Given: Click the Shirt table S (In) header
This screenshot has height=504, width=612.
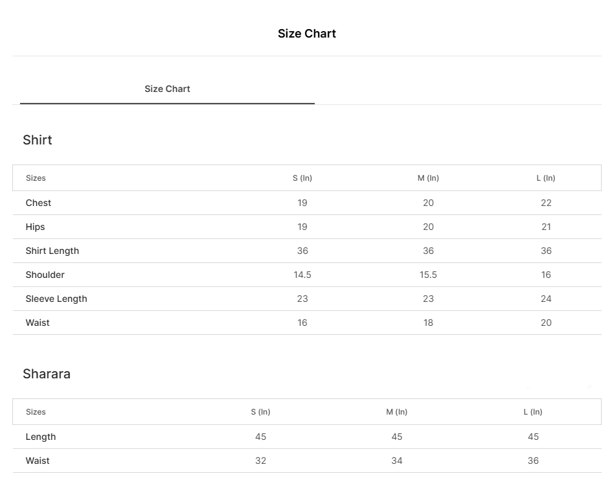Looking at the screenshot, I should 302,178.
